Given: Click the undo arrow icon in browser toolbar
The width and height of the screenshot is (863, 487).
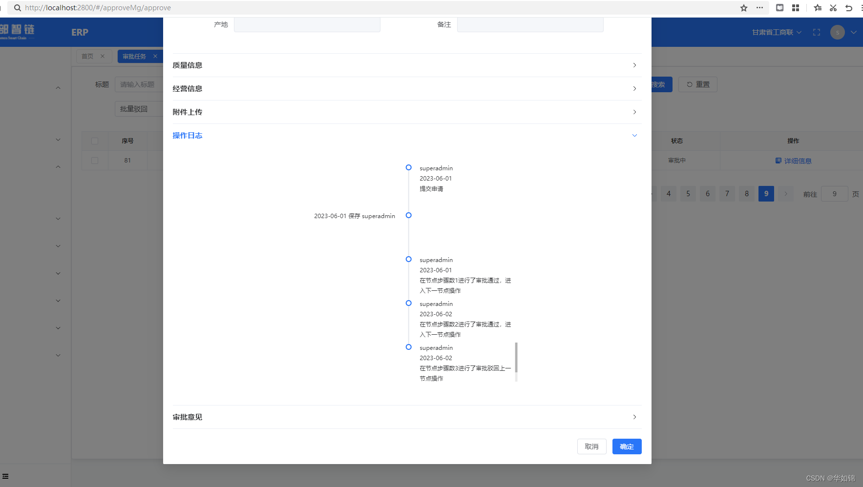Looking at the screenshot, I should pyautogui.click(x=849, y=8).
